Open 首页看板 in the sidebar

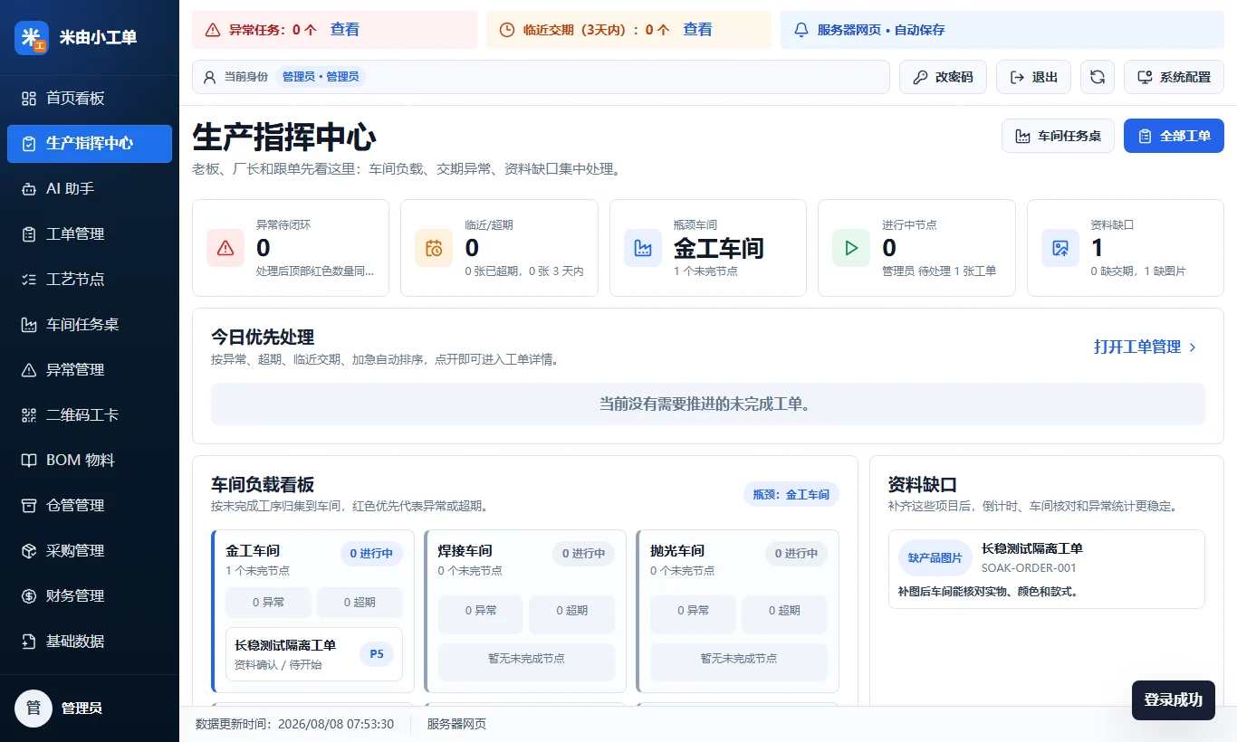90,99
